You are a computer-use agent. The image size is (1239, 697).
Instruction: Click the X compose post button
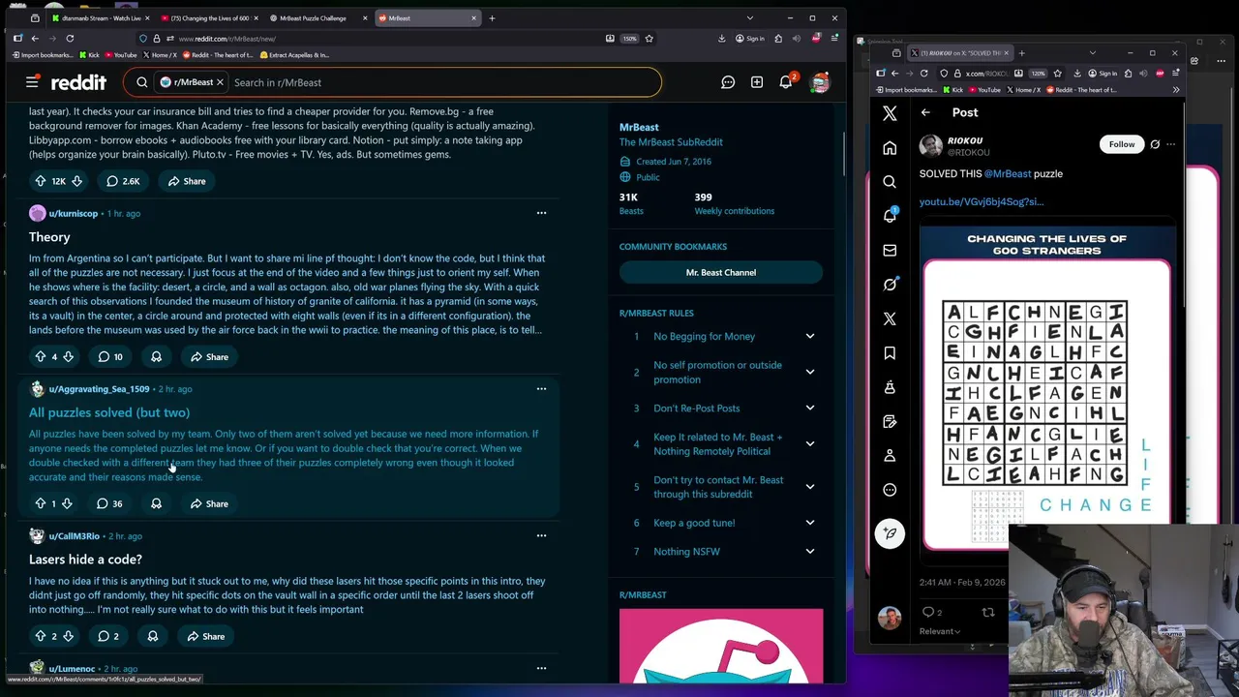pos(890,533)
